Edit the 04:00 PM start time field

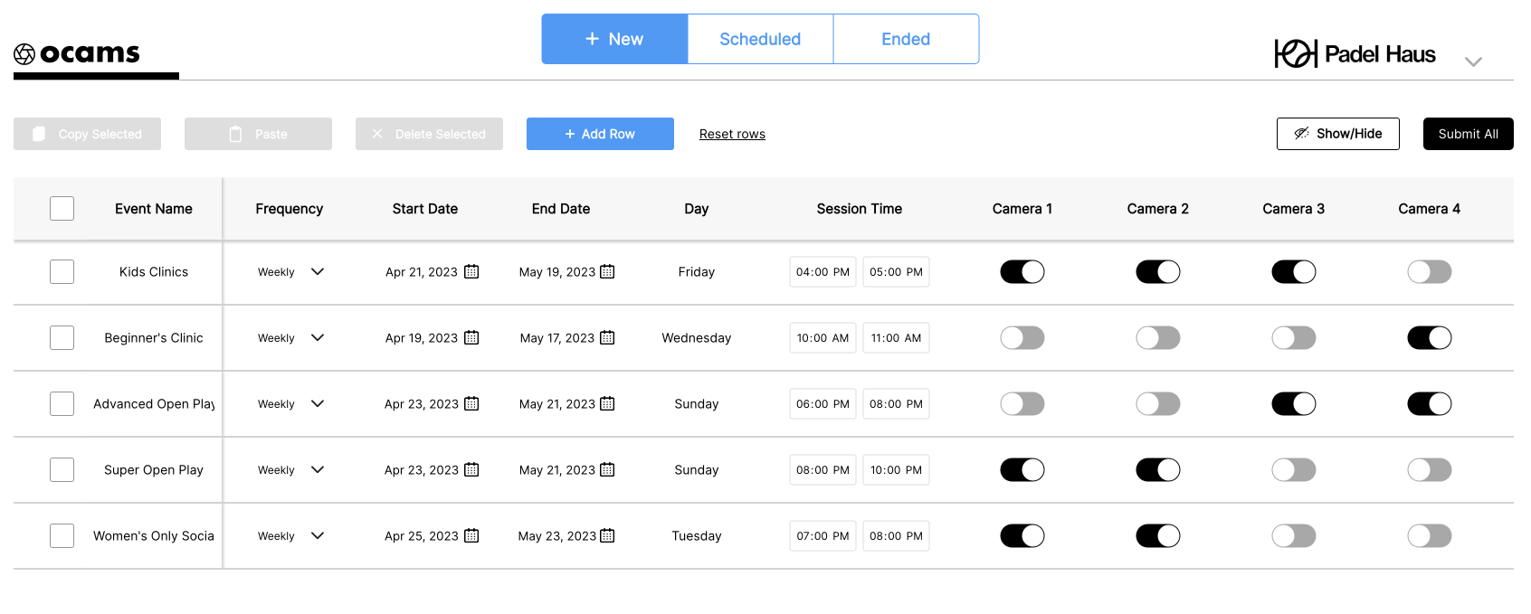point(823,271)
